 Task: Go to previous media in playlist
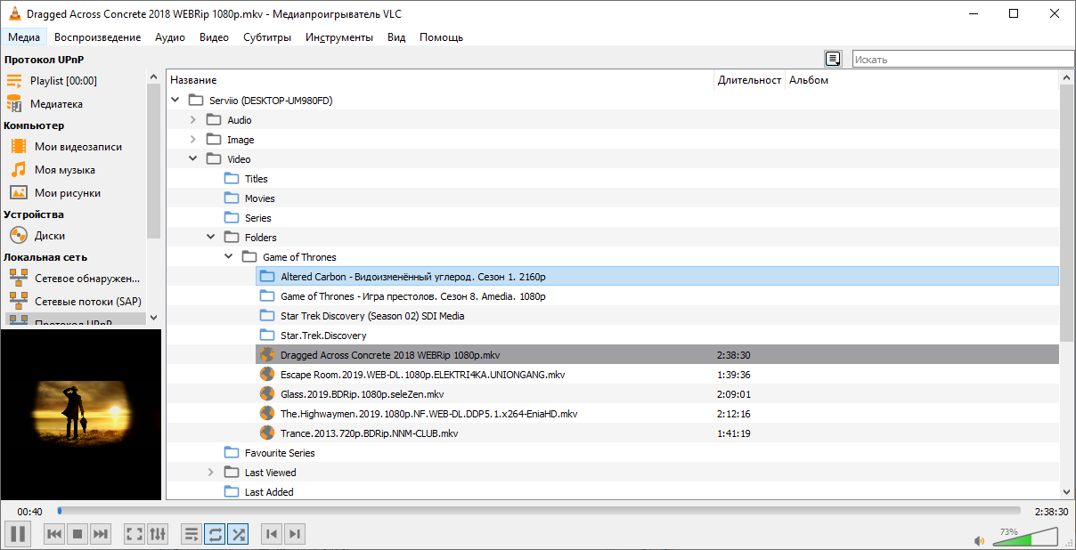click(54, 534)
